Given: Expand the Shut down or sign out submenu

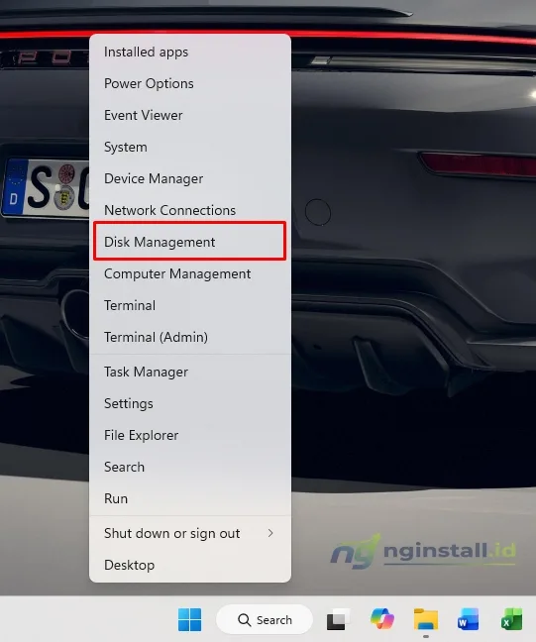Looking at the screenshot, I should [190, 533].
